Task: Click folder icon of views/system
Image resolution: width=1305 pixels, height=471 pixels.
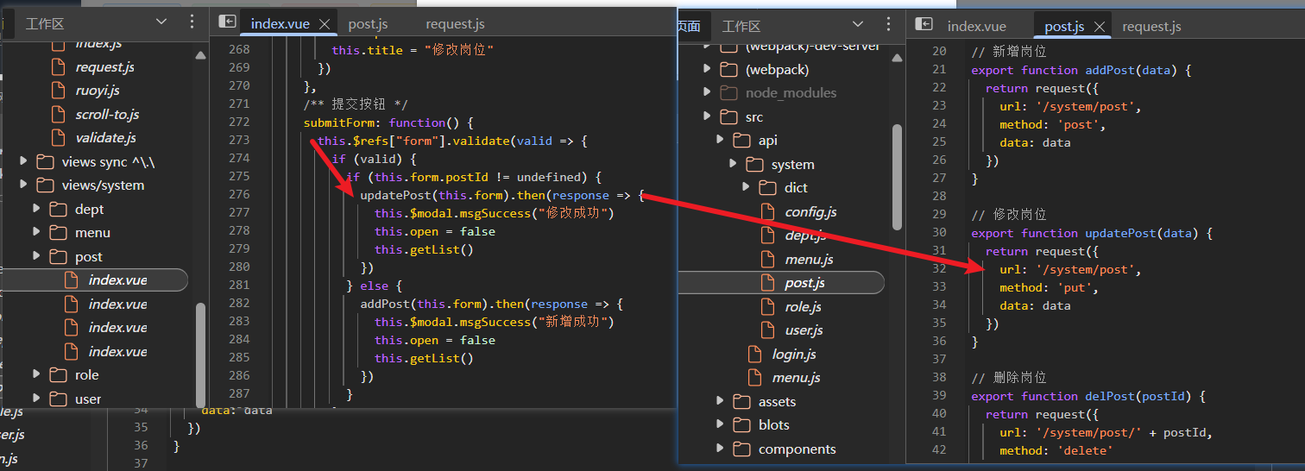Action: [x=45, y=185]
